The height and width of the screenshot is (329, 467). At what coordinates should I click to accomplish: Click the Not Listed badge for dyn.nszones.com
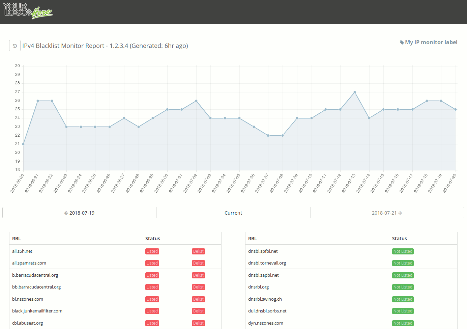click(x=403, y=323)
